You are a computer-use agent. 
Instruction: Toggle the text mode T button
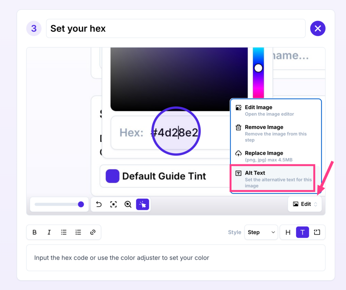pos(302,232)
